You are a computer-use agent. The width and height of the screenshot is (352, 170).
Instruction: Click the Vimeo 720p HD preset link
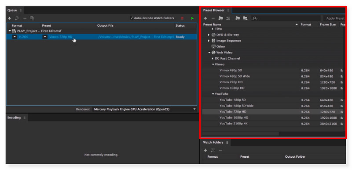pyautogui.click(x=61, y=37)
